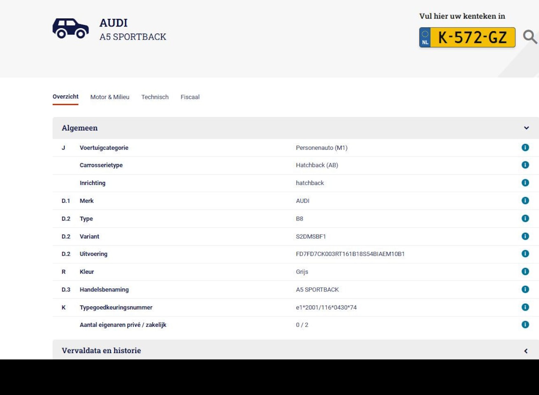Click info icon next to Variant S2DMSBF1
Viewport: 539px width, 395px height.
(x=525, y=236)
